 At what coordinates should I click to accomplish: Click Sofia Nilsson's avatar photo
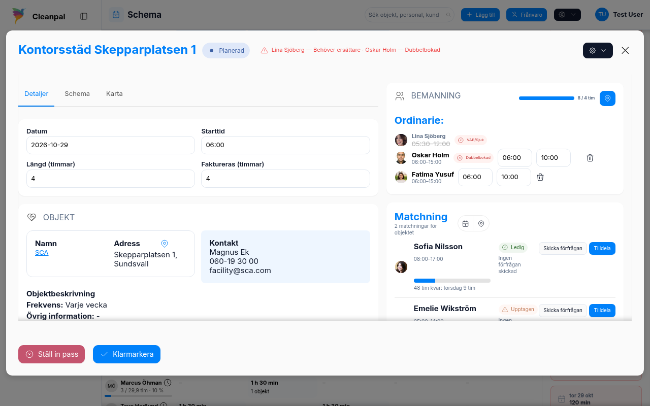click(401, 267)
